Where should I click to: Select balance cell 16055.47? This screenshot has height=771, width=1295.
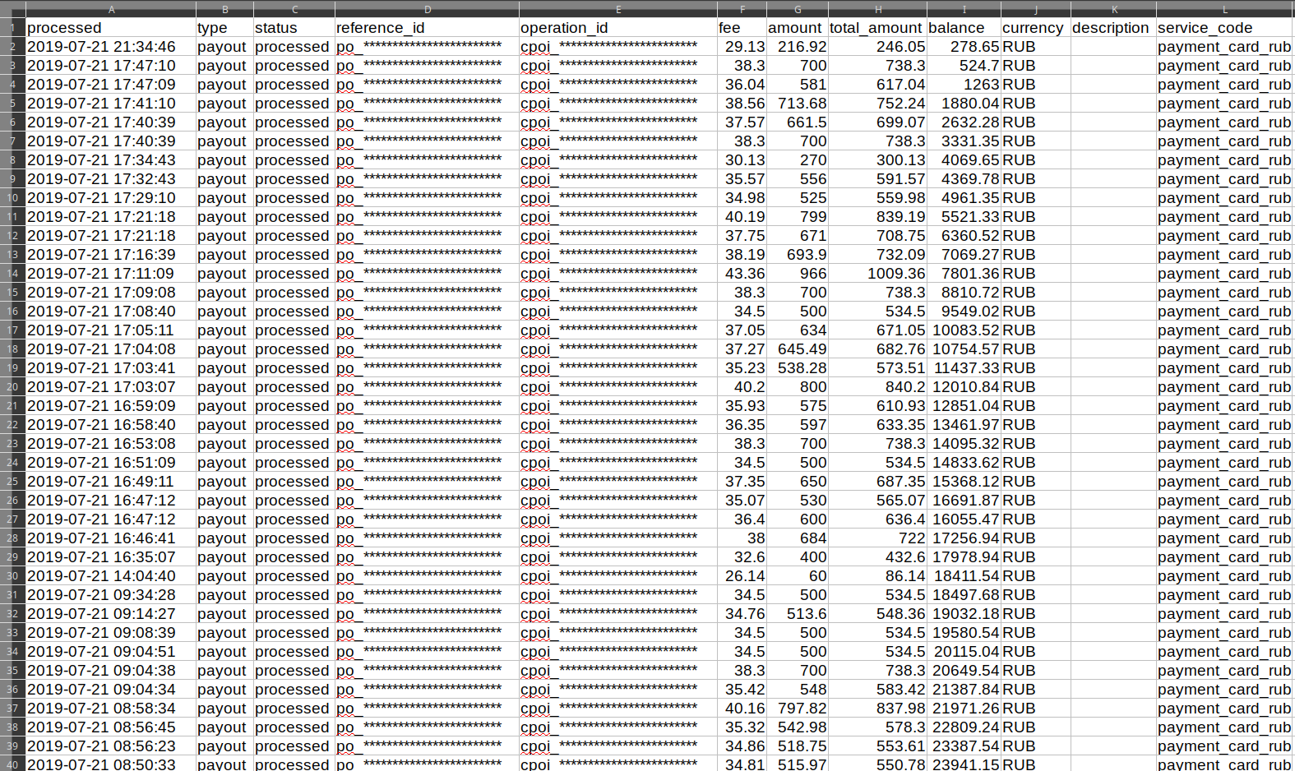click(964, 519)
